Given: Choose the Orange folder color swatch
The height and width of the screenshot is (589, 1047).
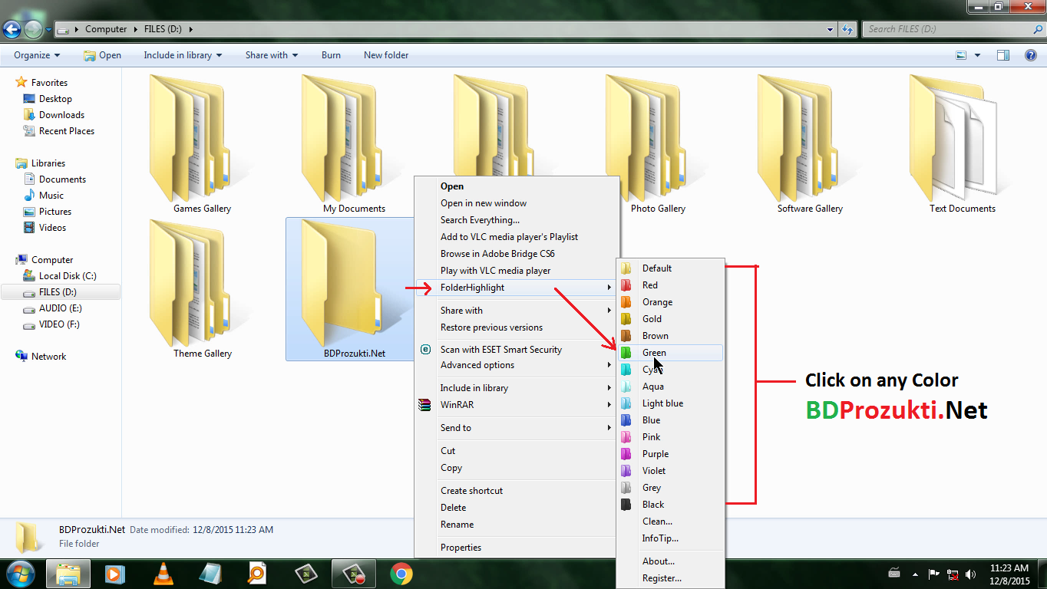Looking at the screenshot, I should pyautogui.click(x=626, y=302).
